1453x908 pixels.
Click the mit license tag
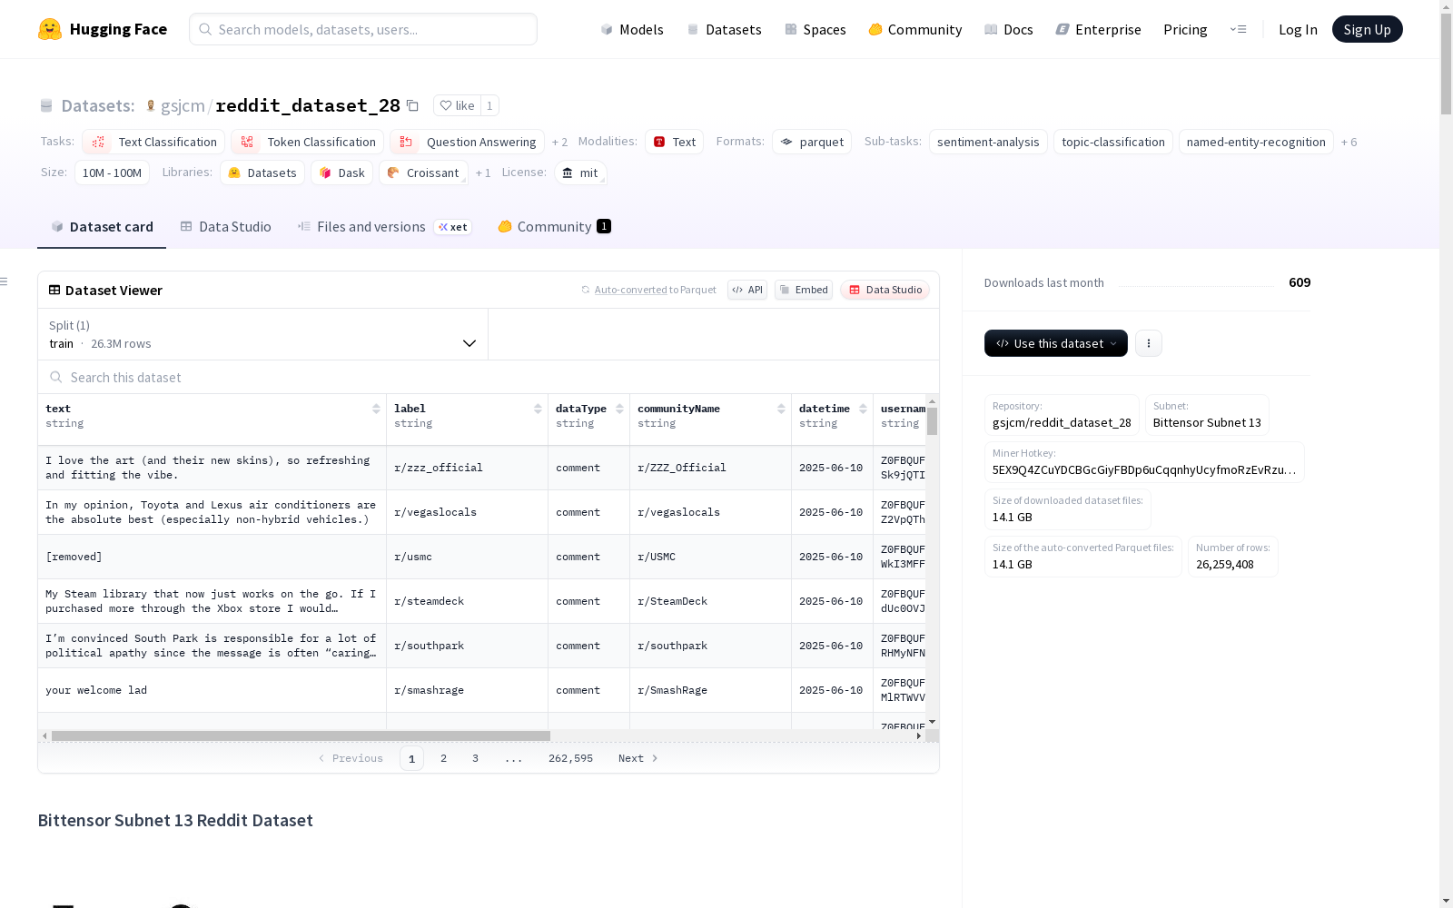[580, 173]
